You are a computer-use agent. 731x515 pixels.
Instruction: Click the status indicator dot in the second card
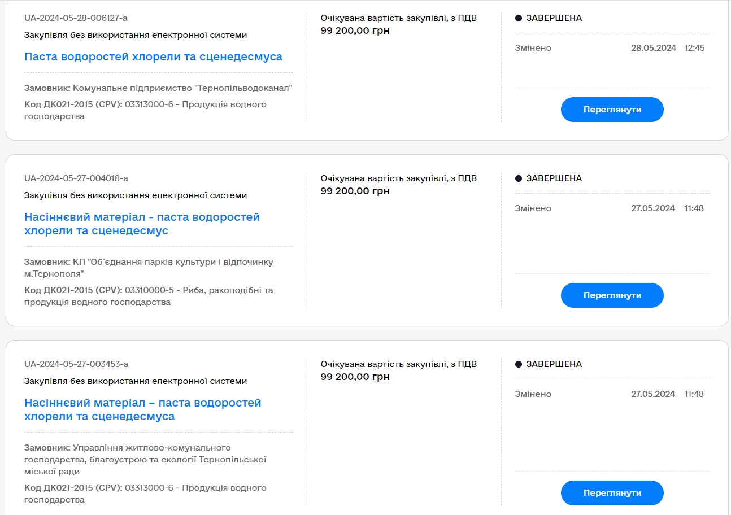(x=519, y=178)
